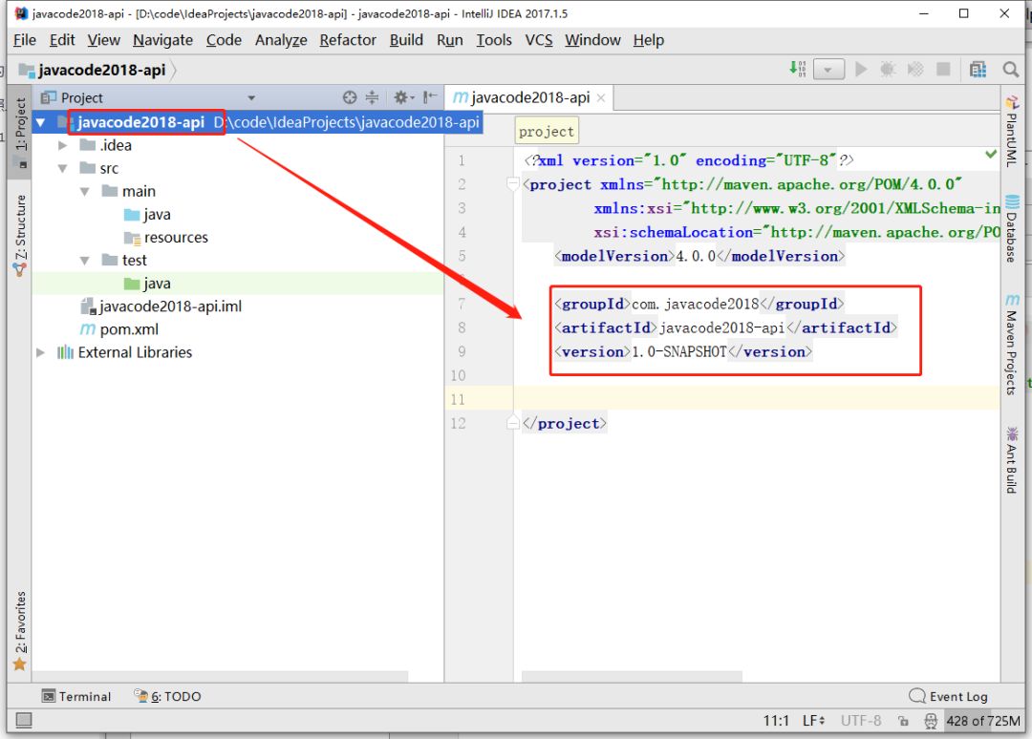The height and width of the screenshot is (739, 1032).
Task: Expand the .idea folder
Action: pos(63,145)
